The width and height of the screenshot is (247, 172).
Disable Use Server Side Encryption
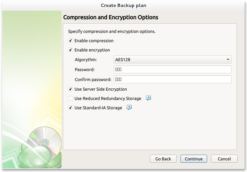(x=70, y=89)
